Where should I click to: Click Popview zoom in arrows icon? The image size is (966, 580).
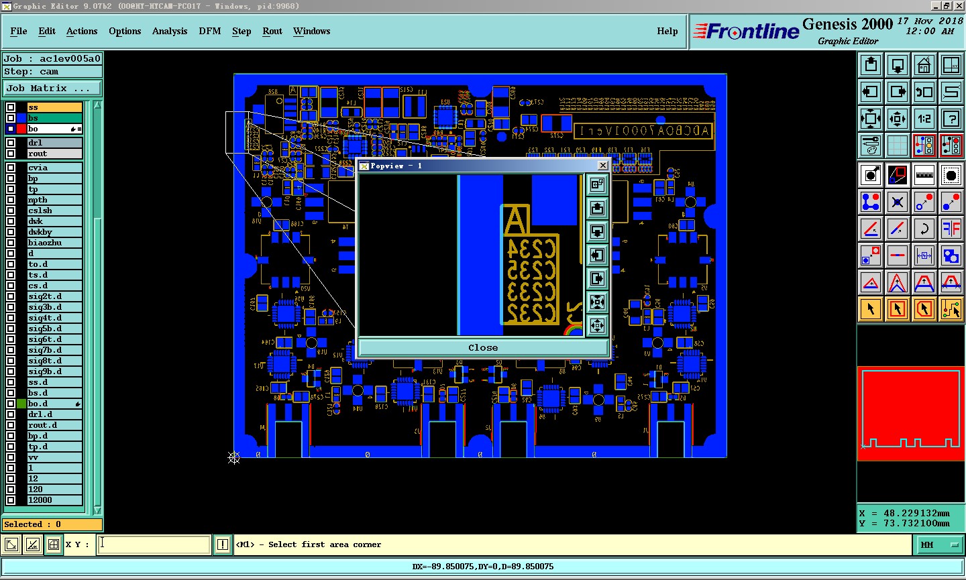point(597,302)
